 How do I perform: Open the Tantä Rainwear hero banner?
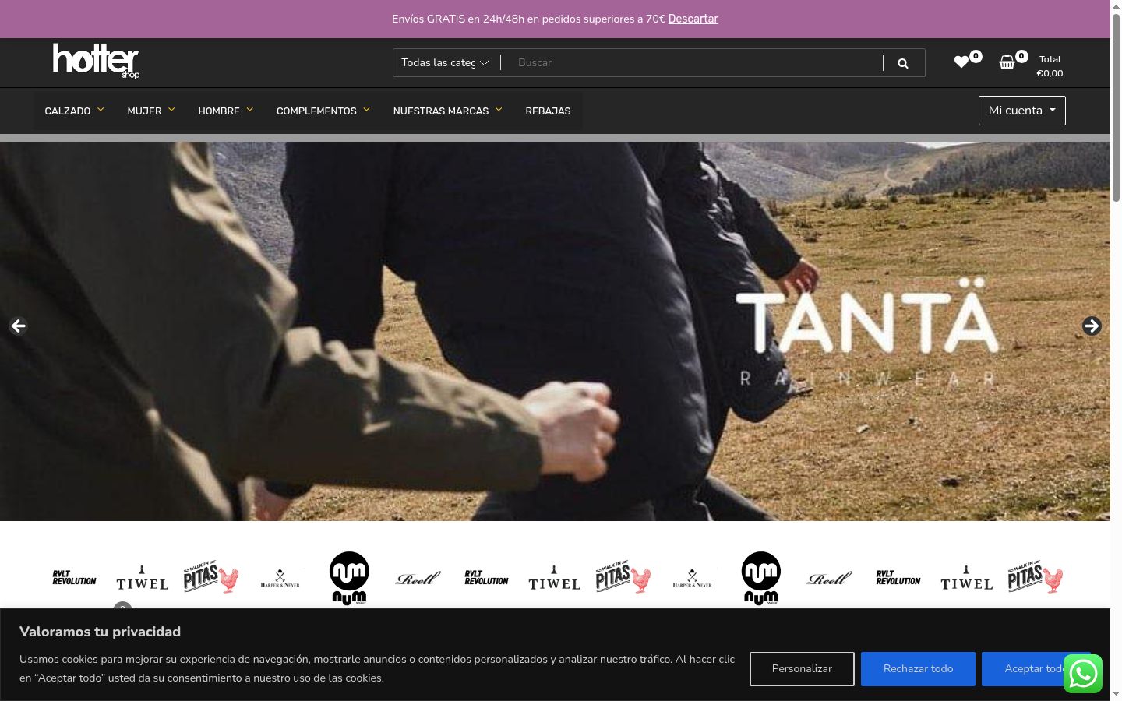(555, 331)
